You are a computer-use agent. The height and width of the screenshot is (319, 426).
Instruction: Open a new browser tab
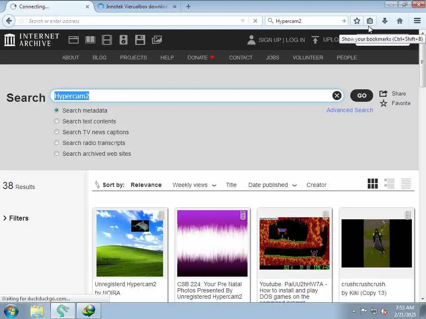(188, 7)
